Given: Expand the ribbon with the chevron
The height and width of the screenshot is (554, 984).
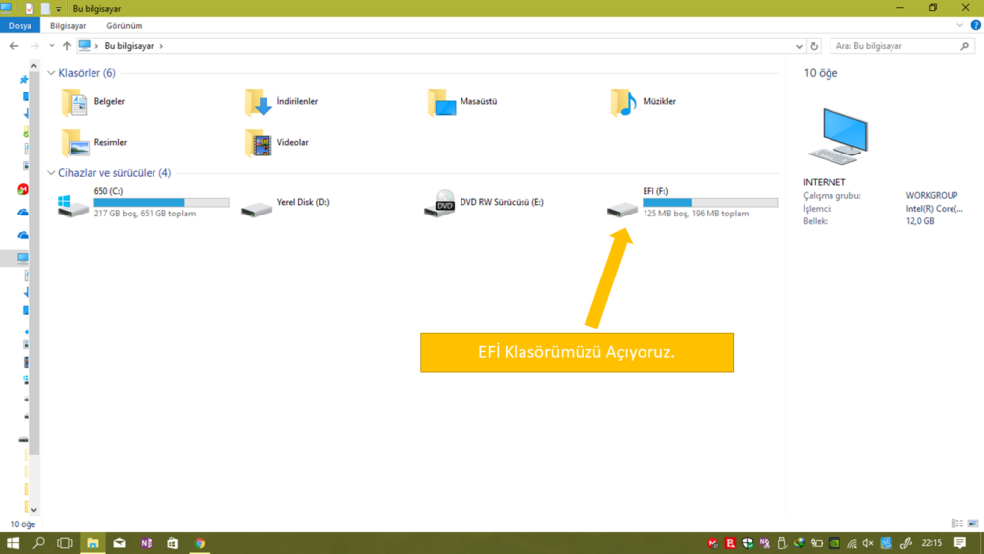Looking at the screenshot, I should coord(961,26).
